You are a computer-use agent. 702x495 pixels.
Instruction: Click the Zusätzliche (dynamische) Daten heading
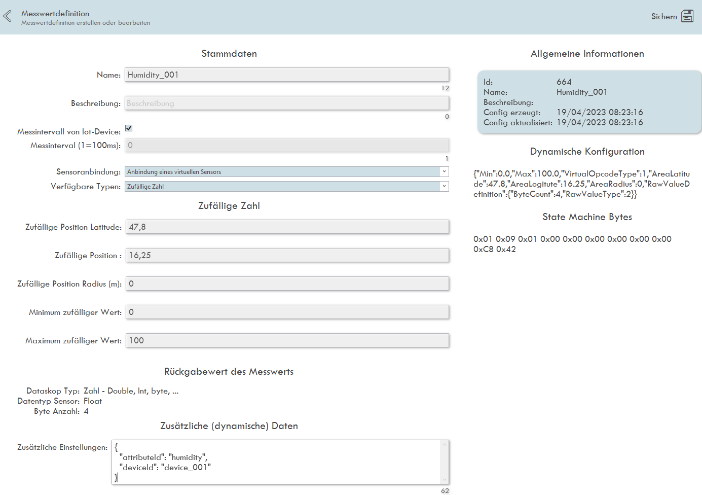pyautogui.click(x=229, y=426)
